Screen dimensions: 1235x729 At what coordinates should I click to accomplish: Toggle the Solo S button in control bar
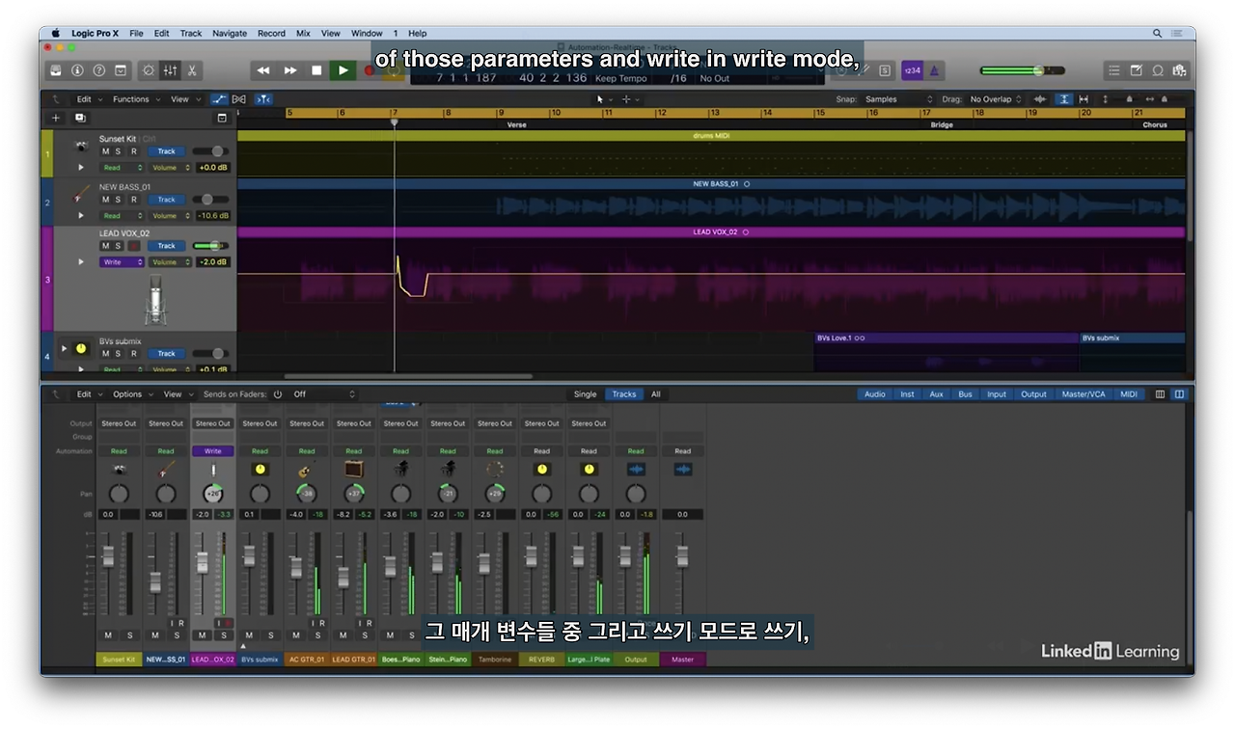click(x=885, y=70)
